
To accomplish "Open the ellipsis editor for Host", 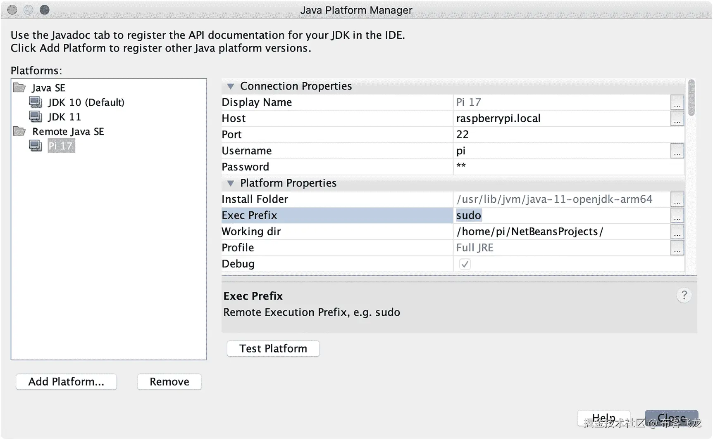I will pyautogui.click(x=677, y=119).
